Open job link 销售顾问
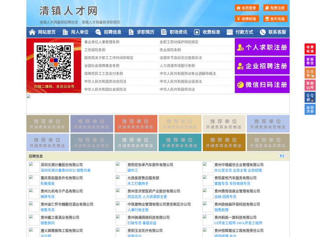This screenshot has height=237, width=316. [x=47, y=223]
